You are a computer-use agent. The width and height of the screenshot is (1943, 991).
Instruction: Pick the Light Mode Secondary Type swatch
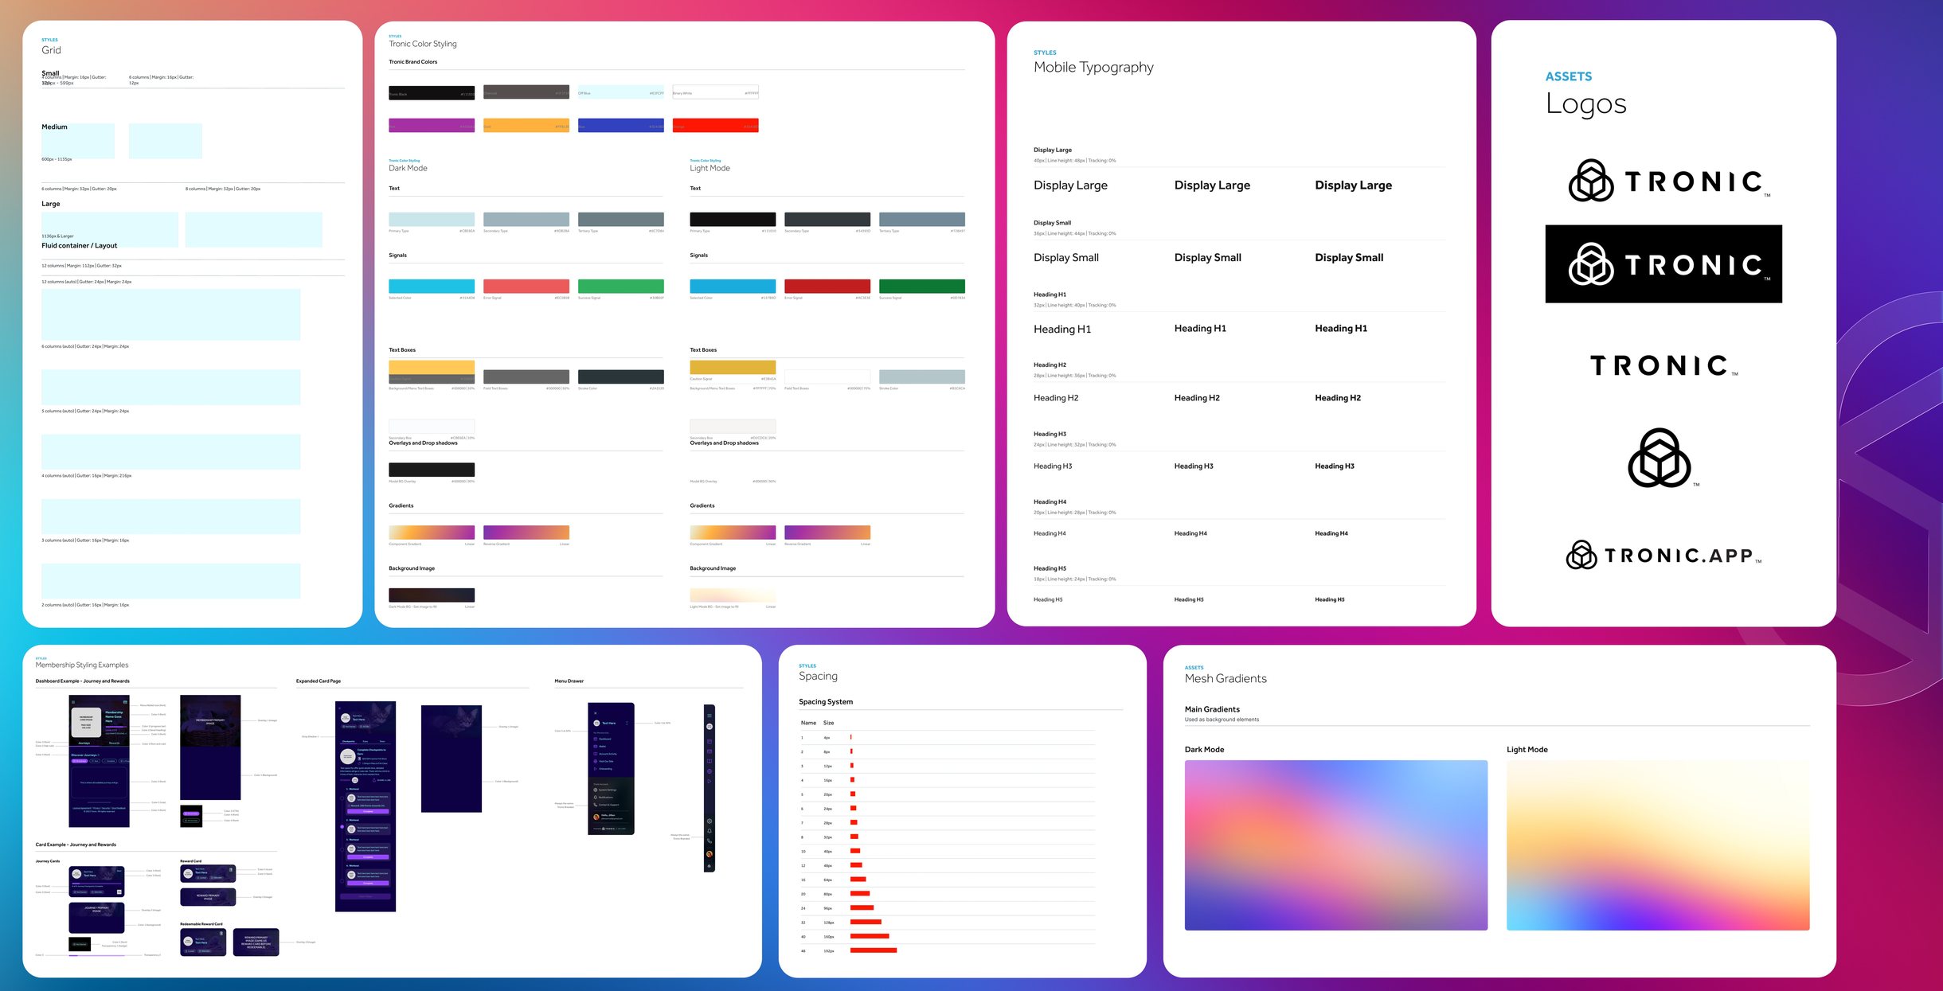point(827,219)
